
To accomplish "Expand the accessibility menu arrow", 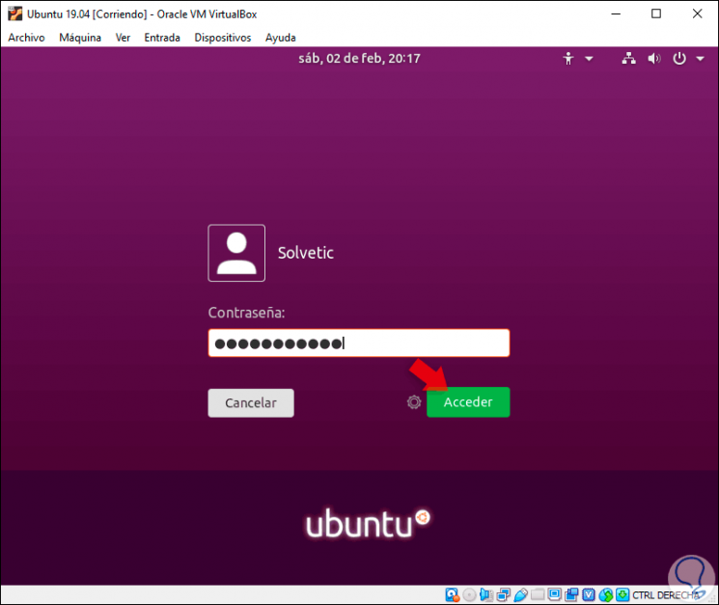I will [590, 59].
